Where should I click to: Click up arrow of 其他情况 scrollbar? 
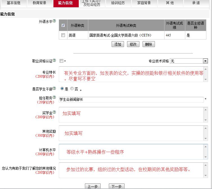(206, 165)
